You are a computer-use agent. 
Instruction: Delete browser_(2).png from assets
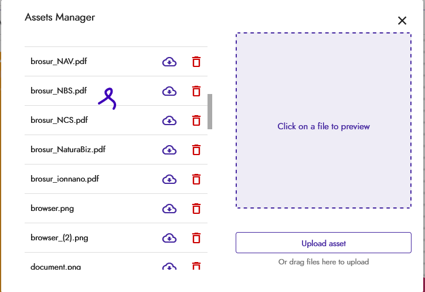196,238
